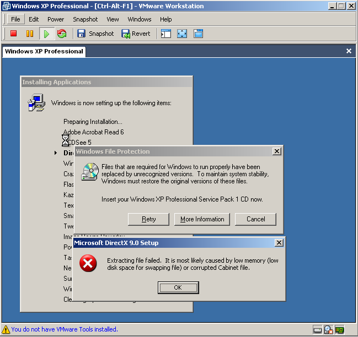Close the Windows File Protection dialog
This screenshot has width=358, height=337.
(x=277, y=151)
